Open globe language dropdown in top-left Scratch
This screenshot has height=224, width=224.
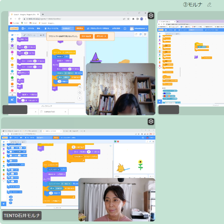click(24, 29)
